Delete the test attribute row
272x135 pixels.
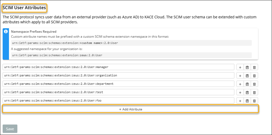click(x=254, y=92)
